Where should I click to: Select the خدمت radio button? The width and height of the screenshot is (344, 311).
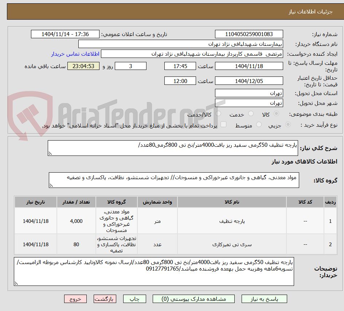tap(251, 114)
